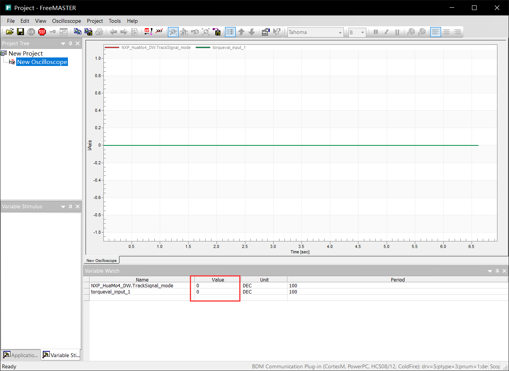Toggle italic text formatting
Image resolution: width=509 pixels, height=371 pixels.
[386, 32]
